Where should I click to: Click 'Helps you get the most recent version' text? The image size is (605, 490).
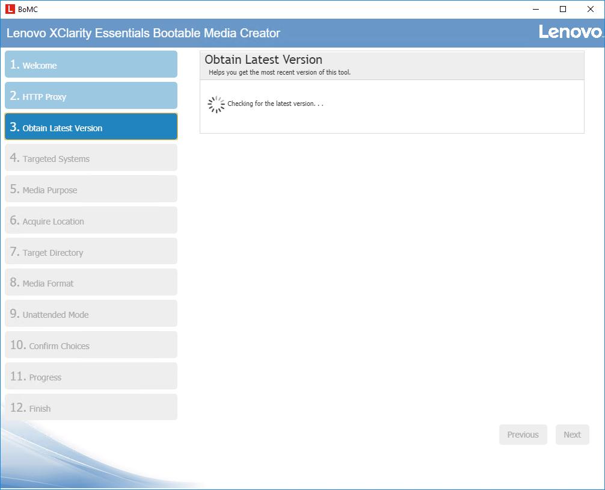(280, 72)
